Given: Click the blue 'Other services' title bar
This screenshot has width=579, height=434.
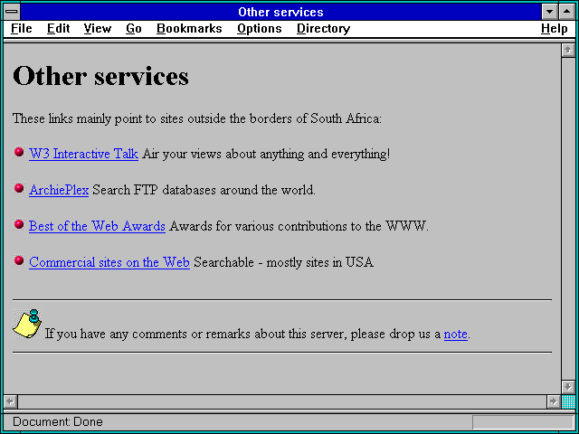Looking at the screenshot, I should tap(280, 12).
